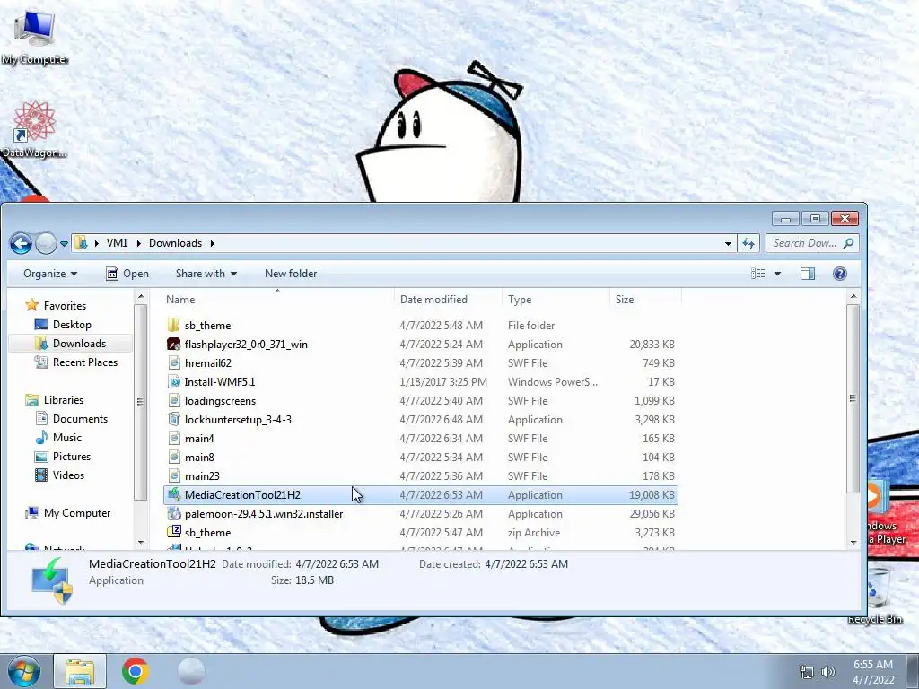Click navigation pane scroll up arrow

point(141,297)
